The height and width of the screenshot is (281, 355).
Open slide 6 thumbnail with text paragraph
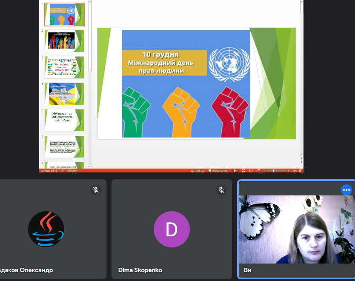tap(64, 147)
